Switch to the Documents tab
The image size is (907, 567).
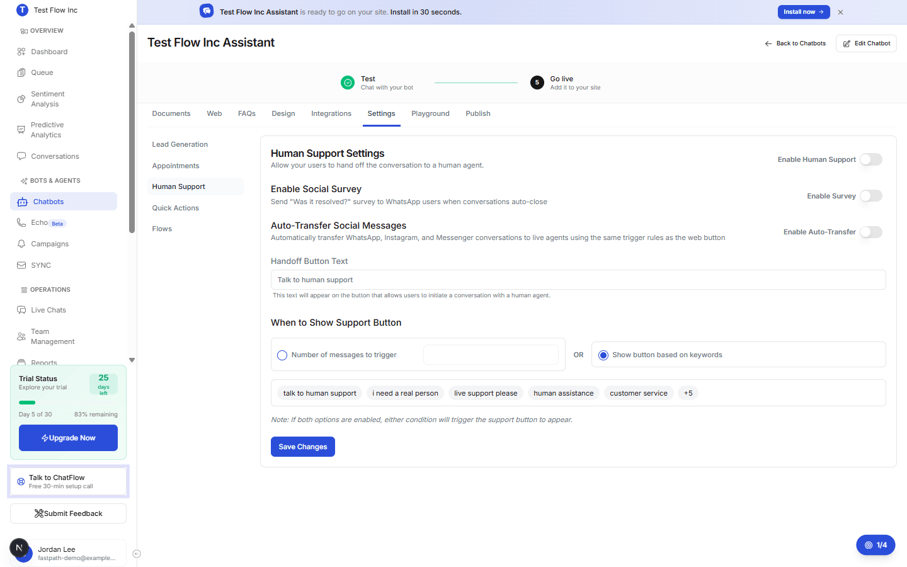point(171,113)
